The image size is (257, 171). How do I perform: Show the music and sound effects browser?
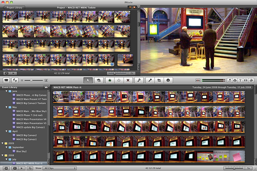click(230, 80)
